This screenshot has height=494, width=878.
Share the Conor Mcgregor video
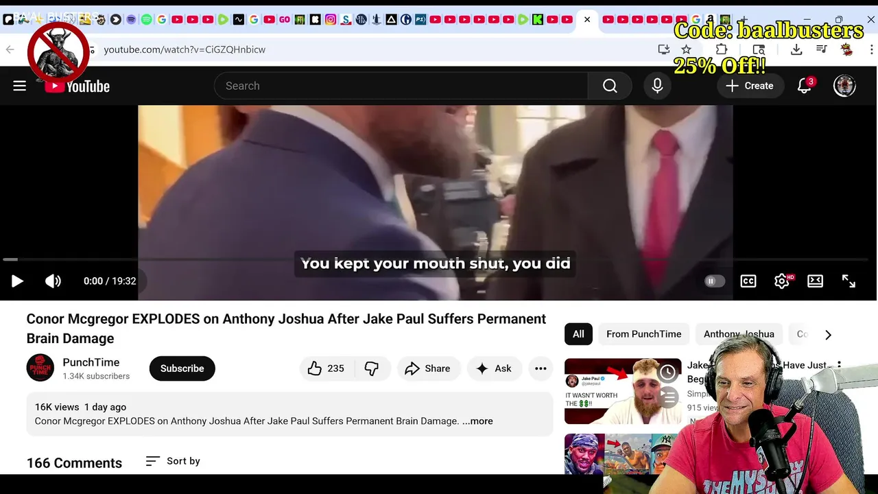427,368
